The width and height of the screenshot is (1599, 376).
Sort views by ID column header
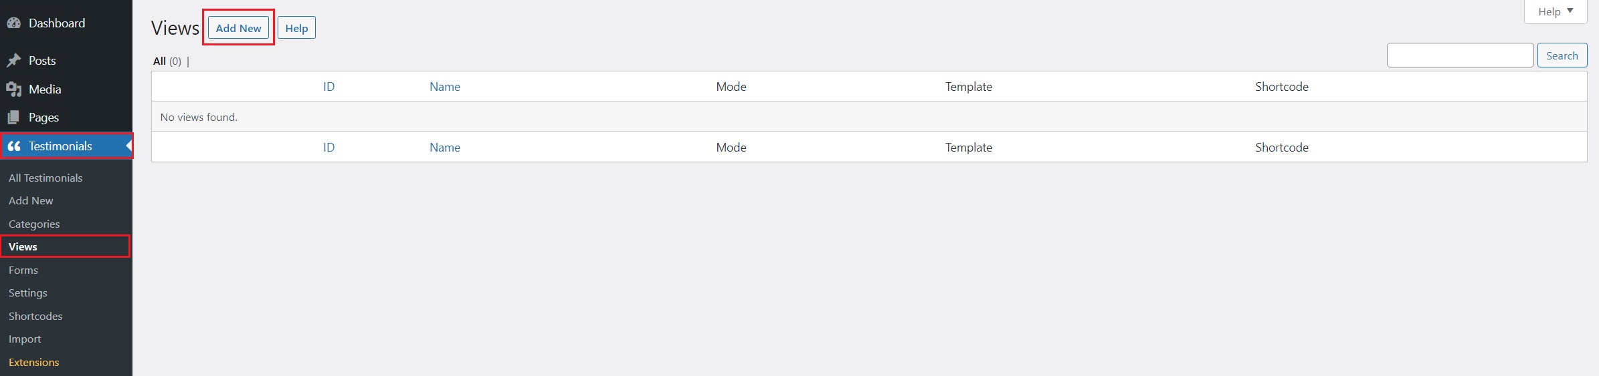tap(328, 87)
